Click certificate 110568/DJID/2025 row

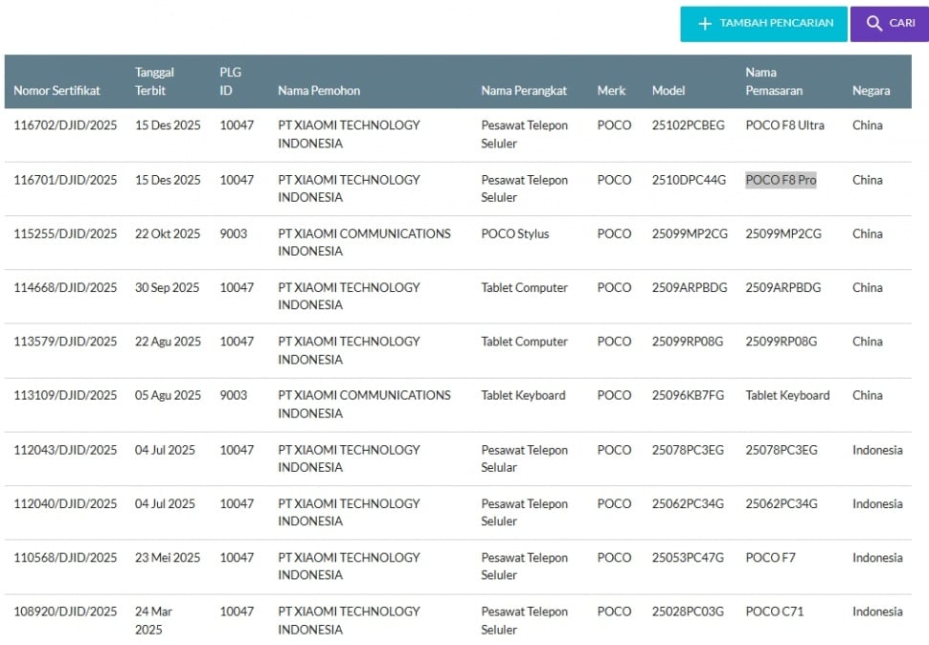65,558
